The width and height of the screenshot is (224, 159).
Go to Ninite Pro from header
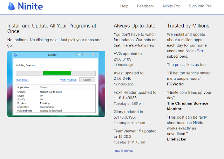[171, 6]
